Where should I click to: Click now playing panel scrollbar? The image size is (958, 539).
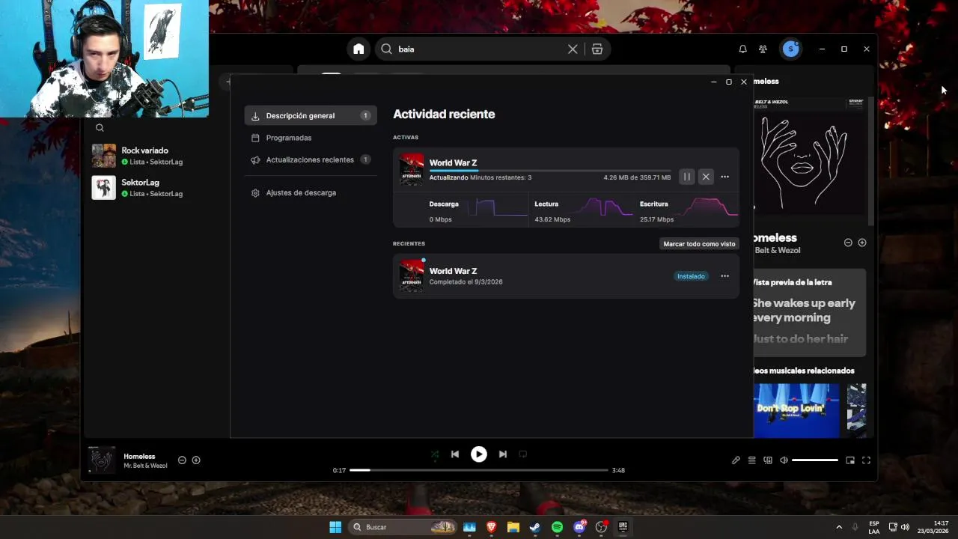(x=870, y=161)
